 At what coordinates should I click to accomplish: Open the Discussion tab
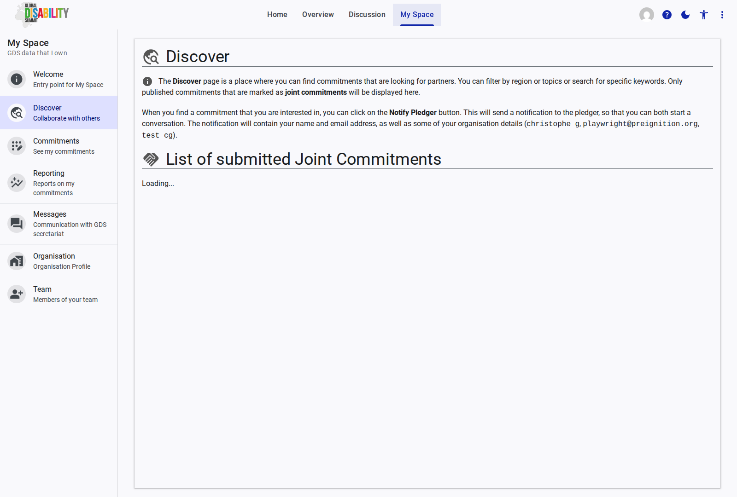pyautogui.click(x=367, y=15)
